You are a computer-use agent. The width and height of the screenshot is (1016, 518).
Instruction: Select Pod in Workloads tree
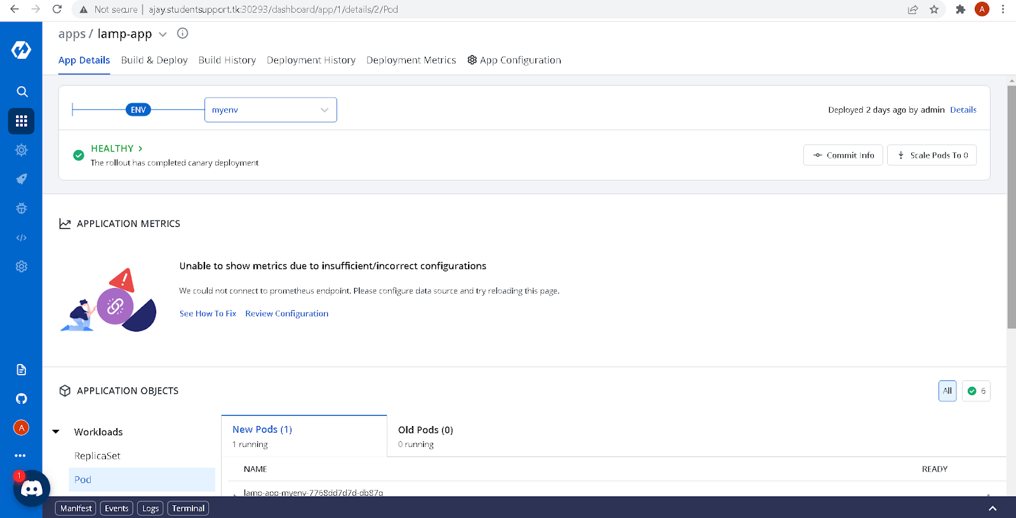(x=142, y=479)
